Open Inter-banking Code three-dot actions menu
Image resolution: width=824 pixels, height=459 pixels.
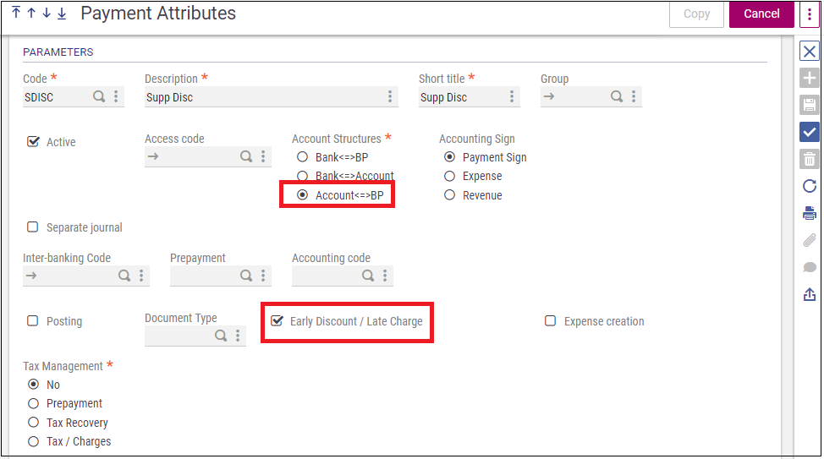(x=141, y=276)
